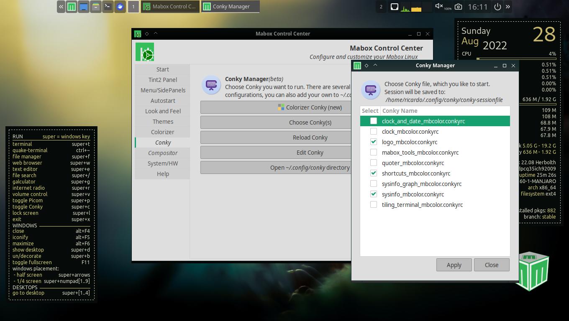Click the muted volume icon
The image size is (569, 321).
coord(439,6)
